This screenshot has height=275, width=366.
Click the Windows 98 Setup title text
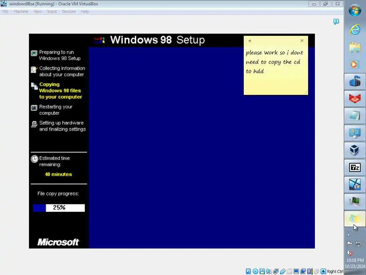157,40
